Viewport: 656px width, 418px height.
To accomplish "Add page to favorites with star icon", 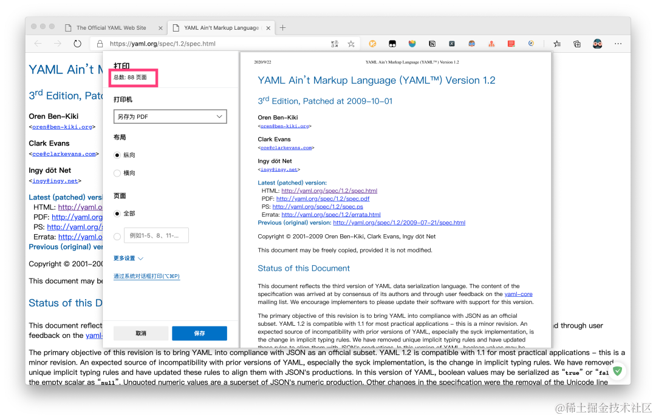I will tap(351, 44).
